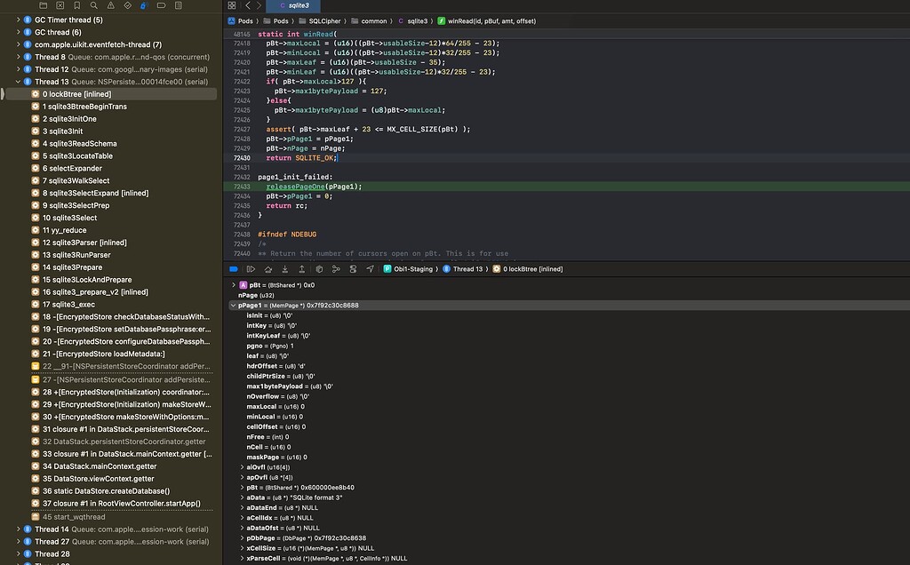Go back in editor history
The image size is (910, 565).
tap(246, 5)
